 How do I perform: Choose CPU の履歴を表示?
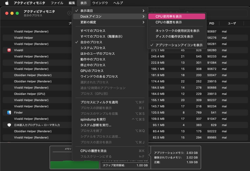point(177,22)
